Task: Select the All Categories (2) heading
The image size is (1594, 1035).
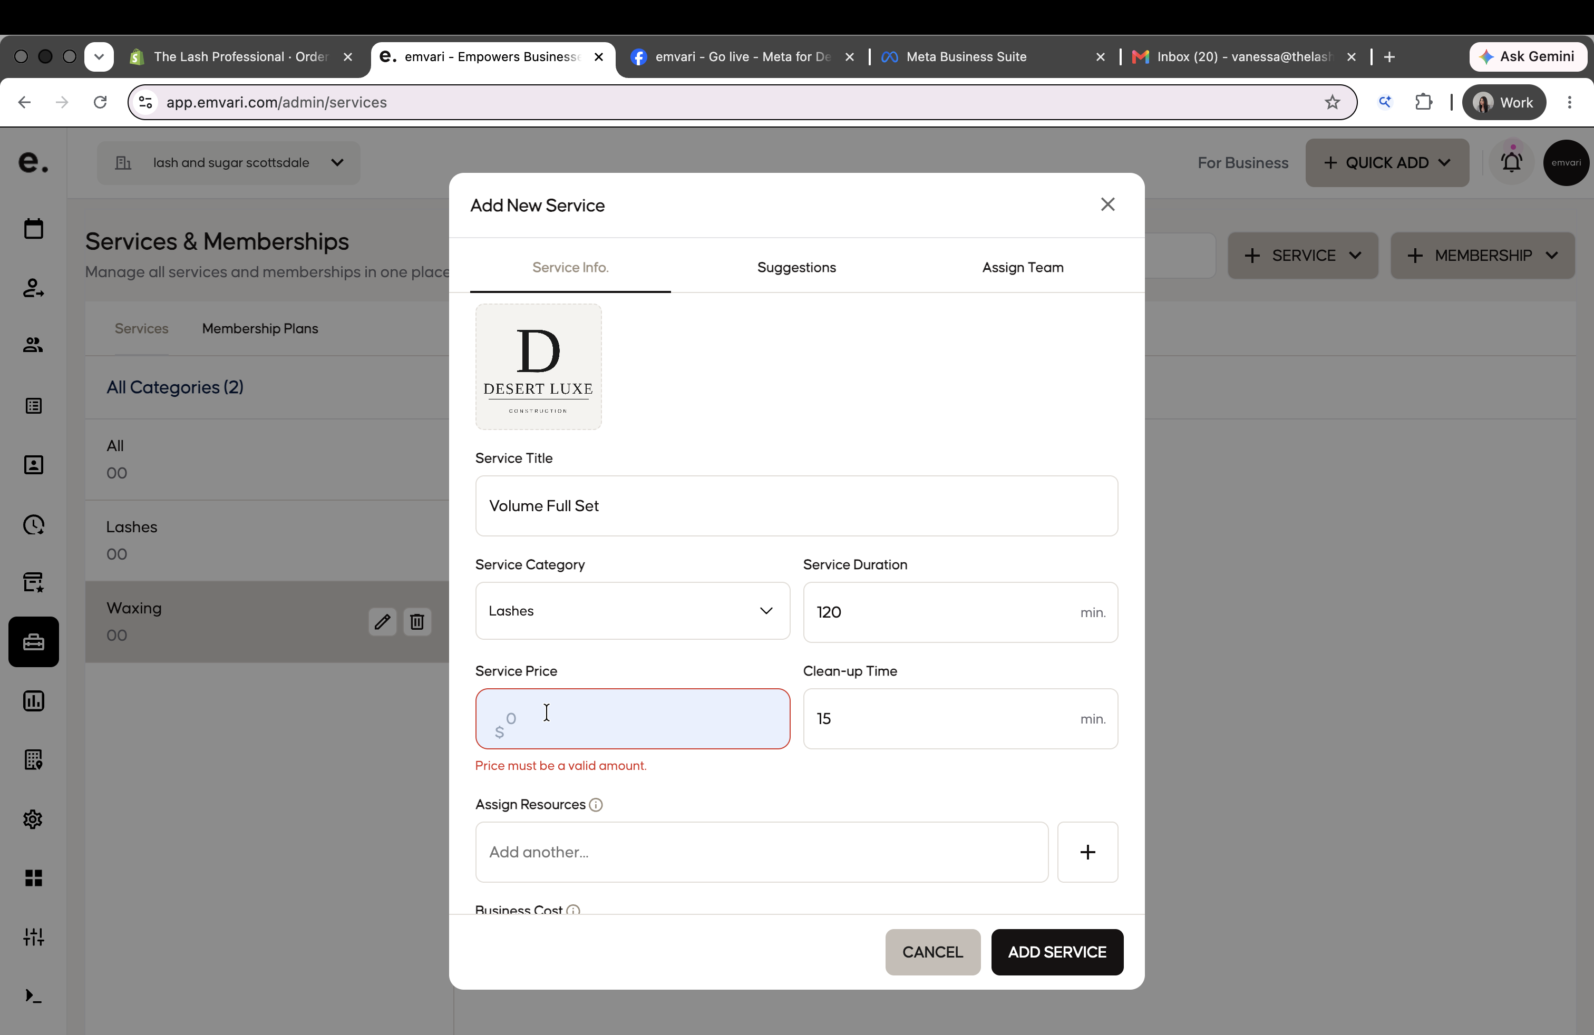Action: (x=175, y=387)
